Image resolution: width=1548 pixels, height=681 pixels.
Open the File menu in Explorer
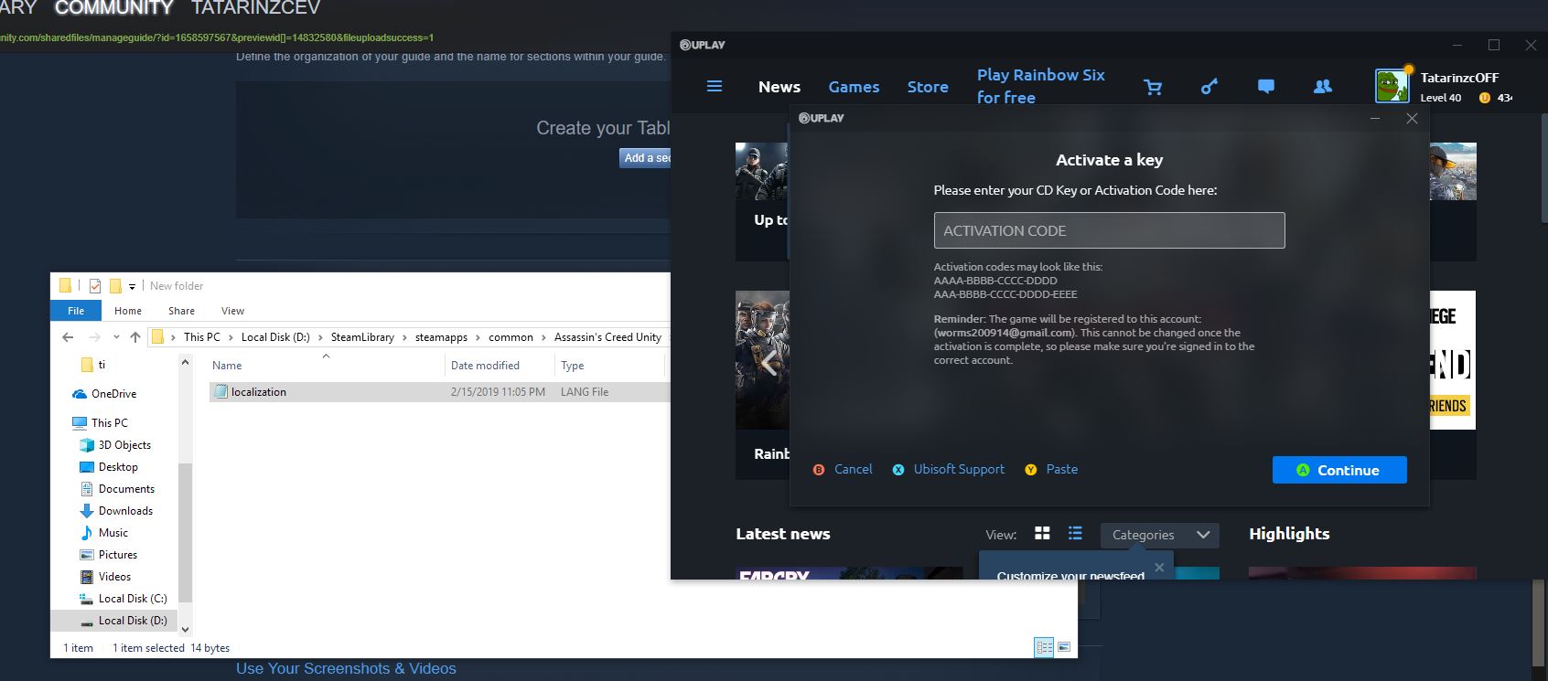76,311
